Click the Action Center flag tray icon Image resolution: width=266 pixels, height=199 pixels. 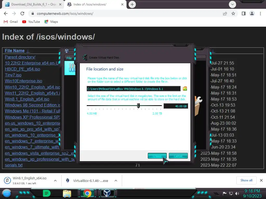point(225,193)
